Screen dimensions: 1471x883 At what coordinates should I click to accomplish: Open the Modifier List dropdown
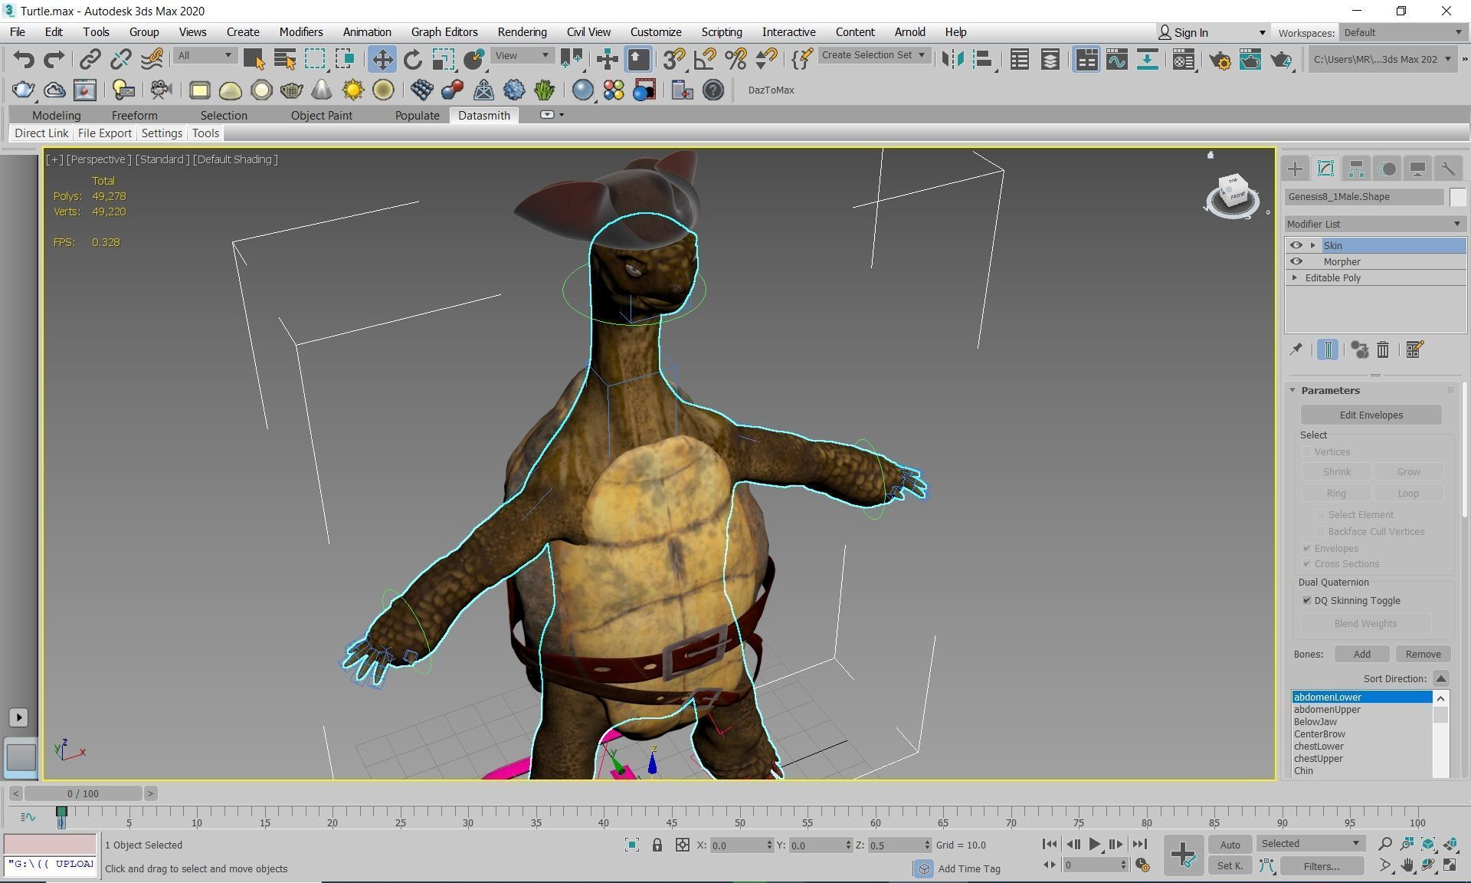(x=1374, y=224)
